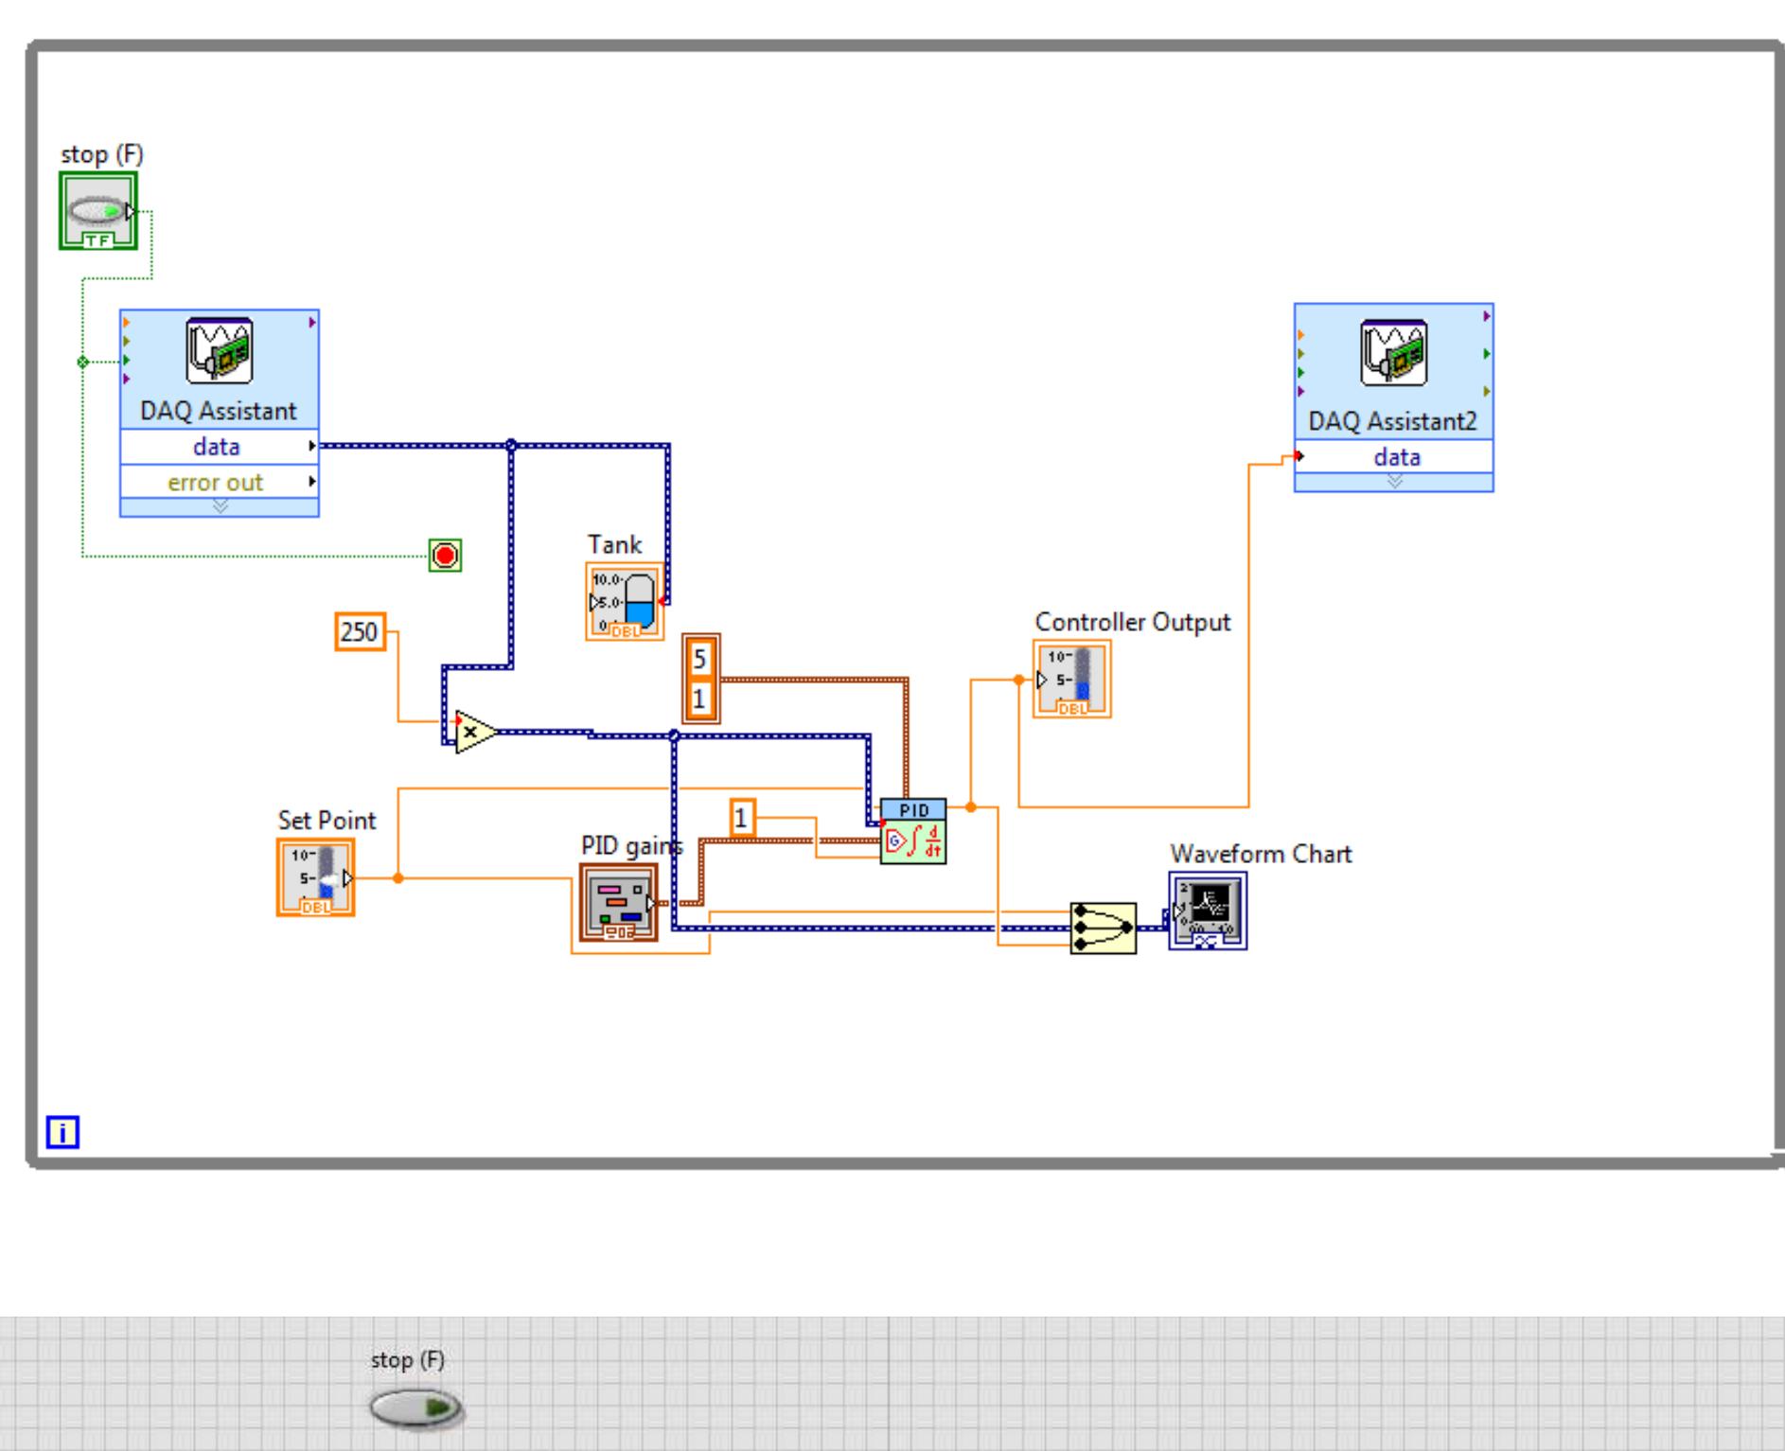
Task: Click the Controller Output label
Action: coord(1132,622)
